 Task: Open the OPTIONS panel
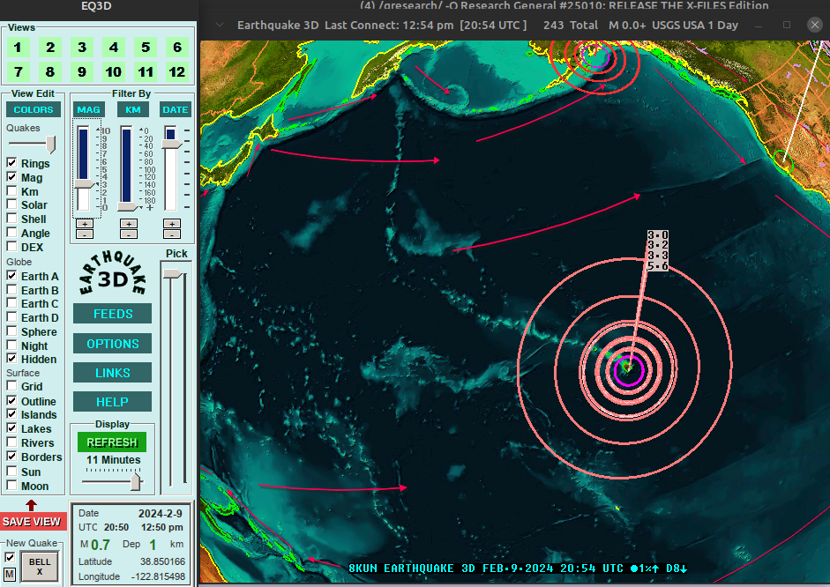[x=113, y=344]
